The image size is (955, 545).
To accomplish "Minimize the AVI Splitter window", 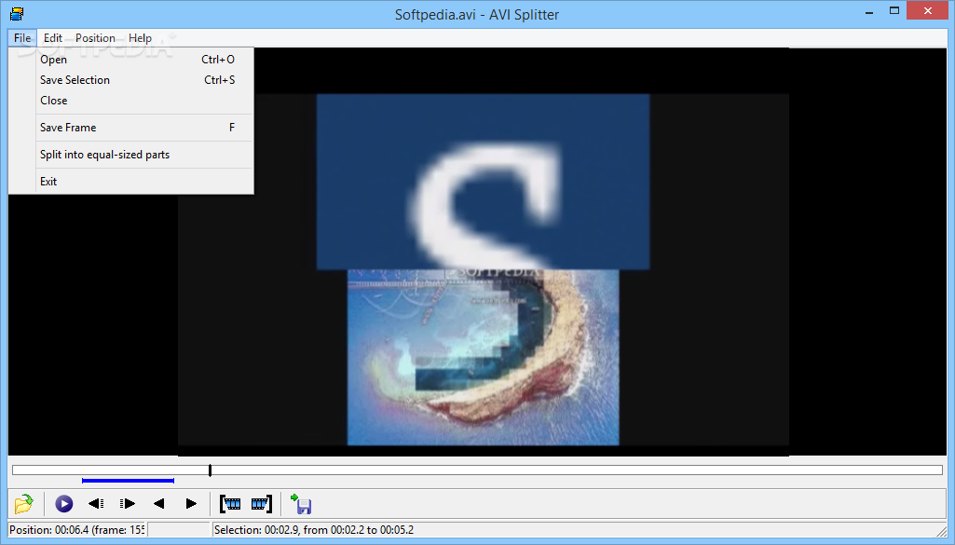I will tap(869, 11).
